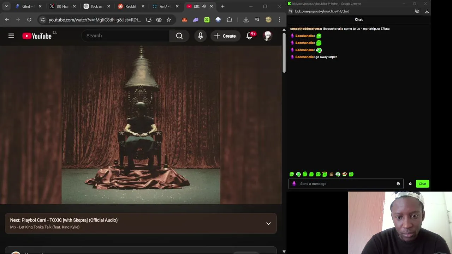Image resolution: width=452 pixels, height=254 pixels.
Task: Insert the red-hat emote from quick row
Action: [x=345, y=174]
